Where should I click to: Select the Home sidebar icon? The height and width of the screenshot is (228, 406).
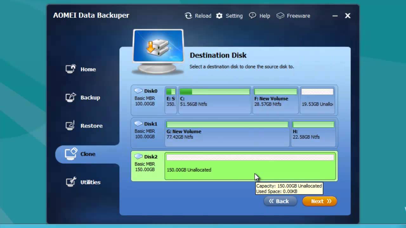point(71,69)
